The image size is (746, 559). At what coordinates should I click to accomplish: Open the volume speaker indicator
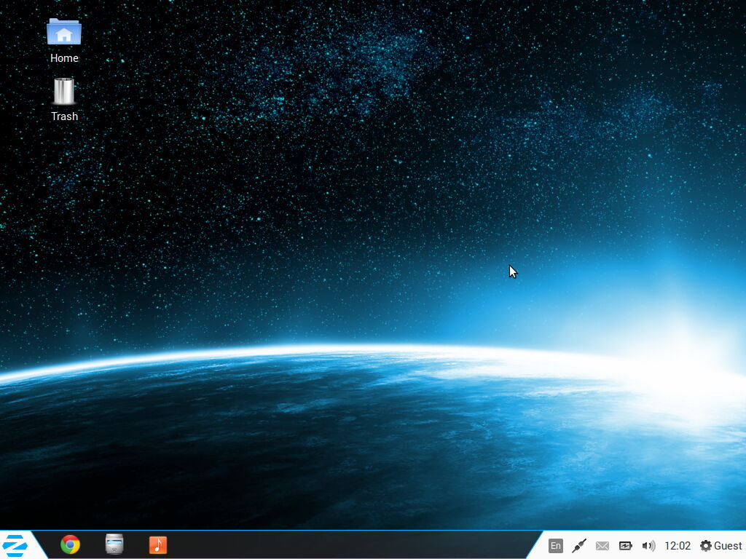tap(648, 546)
